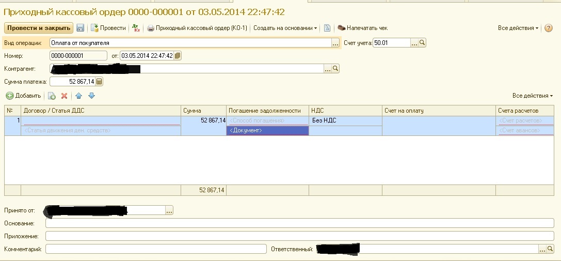561x261 pixels.
Task: Click the copy row icon in table toolbar
Action: coord(52,96)
